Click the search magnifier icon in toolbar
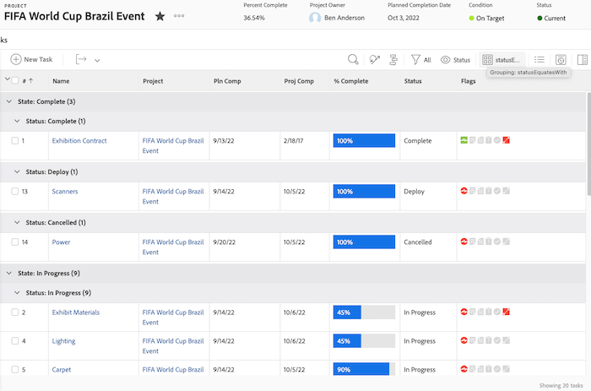 (x=353, y=60)
